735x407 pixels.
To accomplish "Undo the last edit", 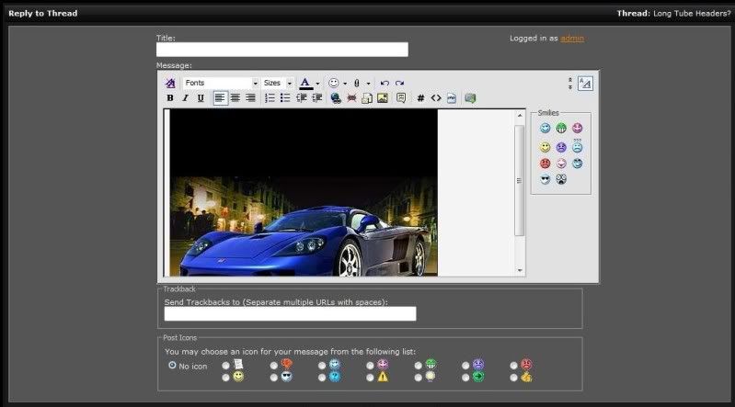I will (x=385, y=83).
